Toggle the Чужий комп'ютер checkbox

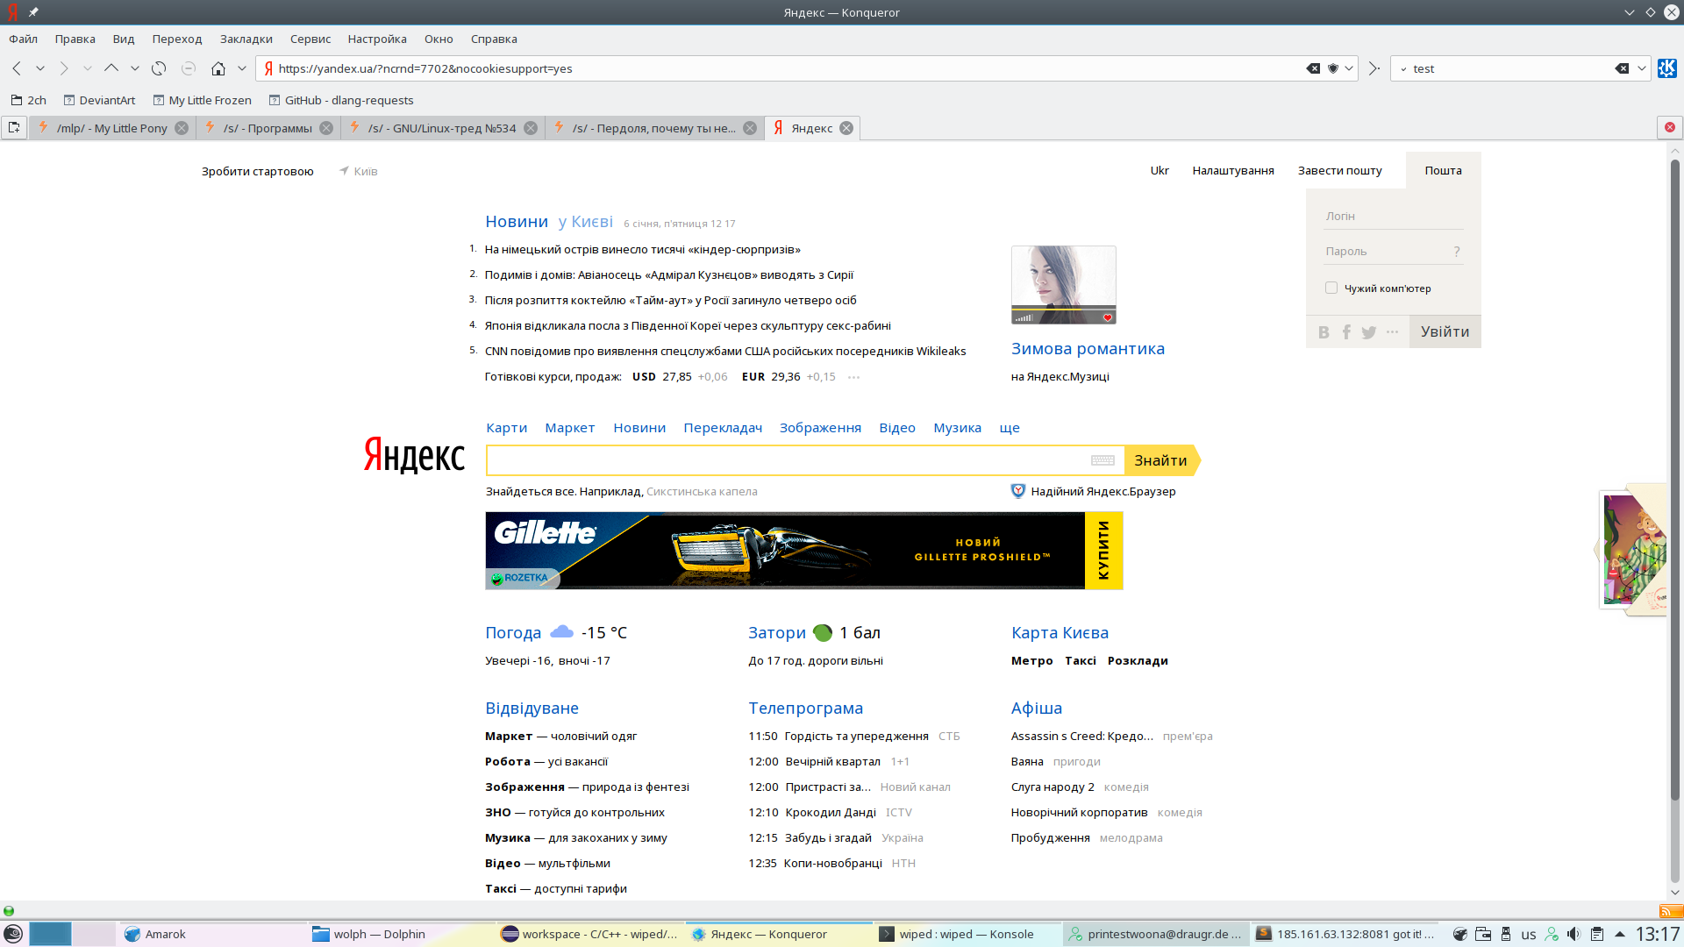[1331, 288]
